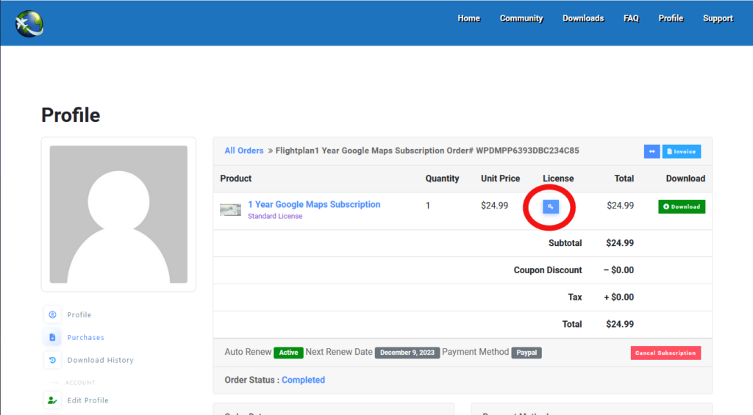The width and height of the screenshot is (753, 415).
Task: Click the globe logo in header
Action: pyautogui.click(x=29, y=23)
